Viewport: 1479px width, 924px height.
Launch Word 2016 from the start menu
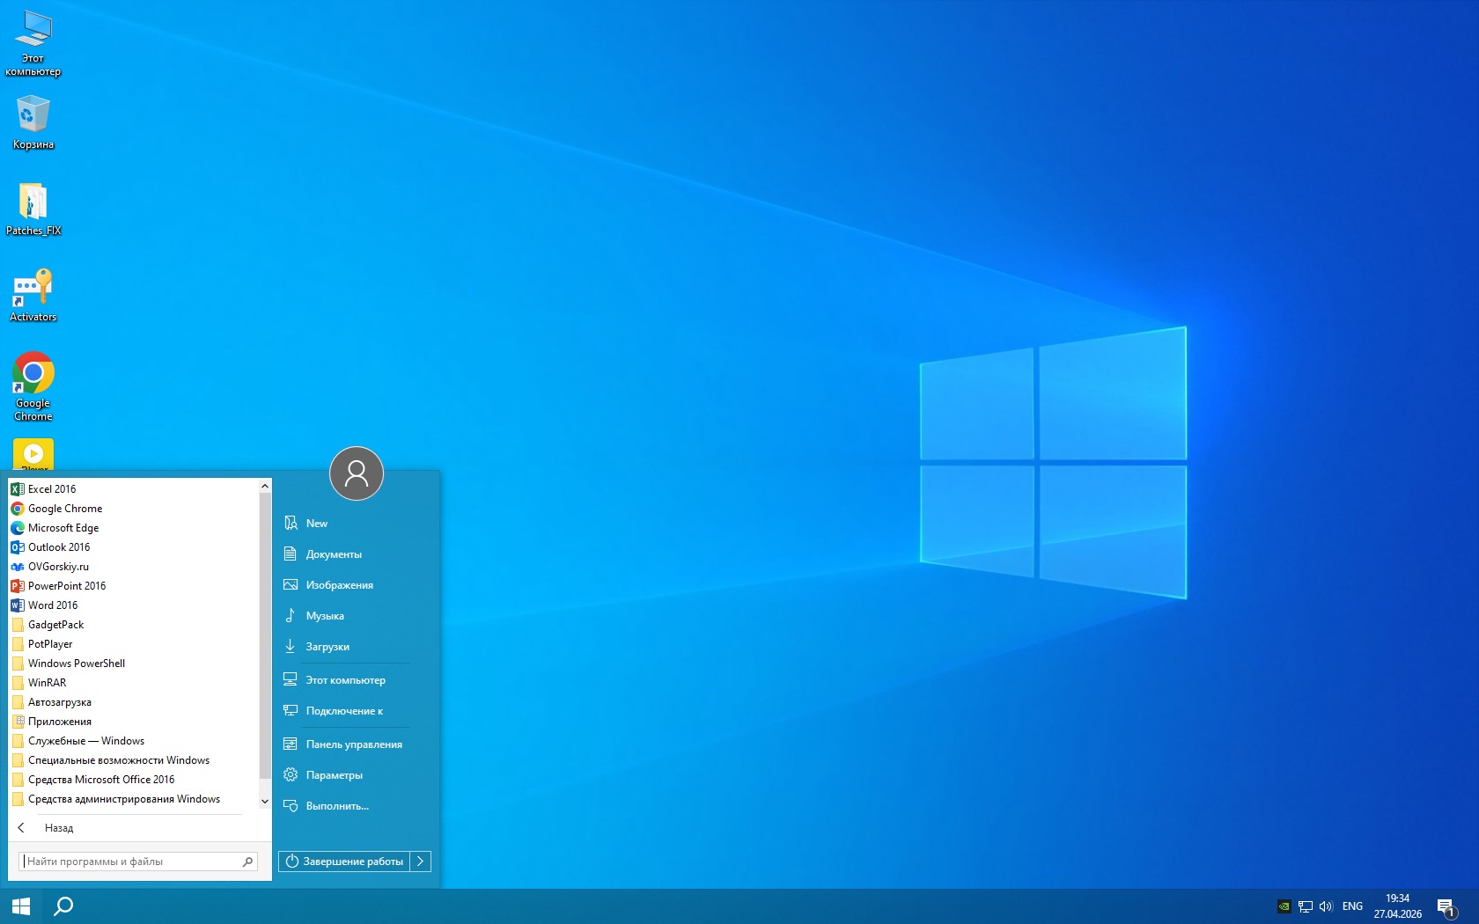coord(52,605)
